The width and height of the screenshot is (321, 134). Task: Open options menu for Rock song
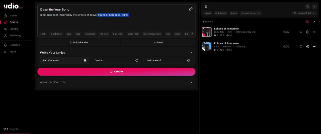[x=314, y=47]
